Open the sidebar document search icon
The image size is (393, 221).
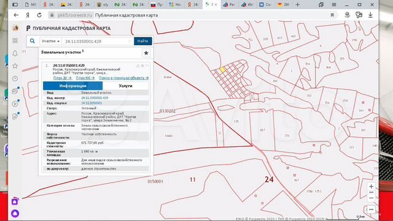click(x=15, y=116)
